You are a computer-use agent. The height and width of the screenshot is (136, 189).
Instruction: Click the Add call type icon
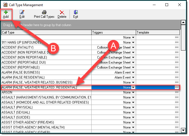coord(6,12)
